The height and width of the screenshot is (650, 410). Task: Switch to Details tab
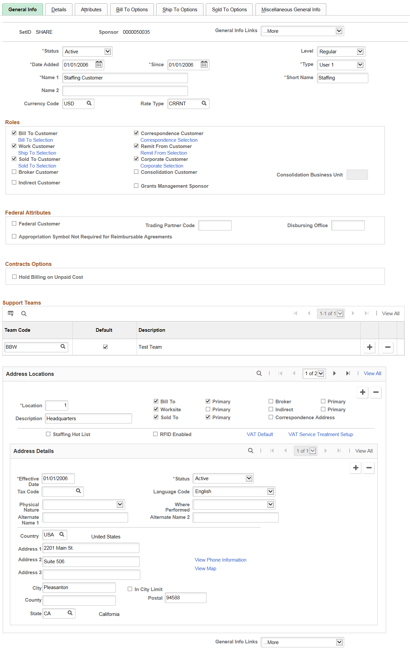(59, 9)
